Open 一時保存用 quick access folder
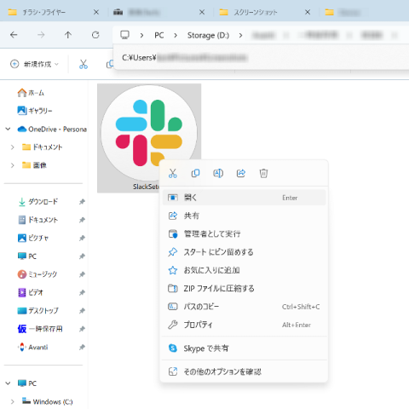This screenshot has width=409, height=409. click(40, 329)
